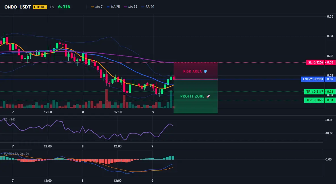Toggle the BB 20 legend entry
Viewport: 336px width, 184px height.
[x=148, y=7]
